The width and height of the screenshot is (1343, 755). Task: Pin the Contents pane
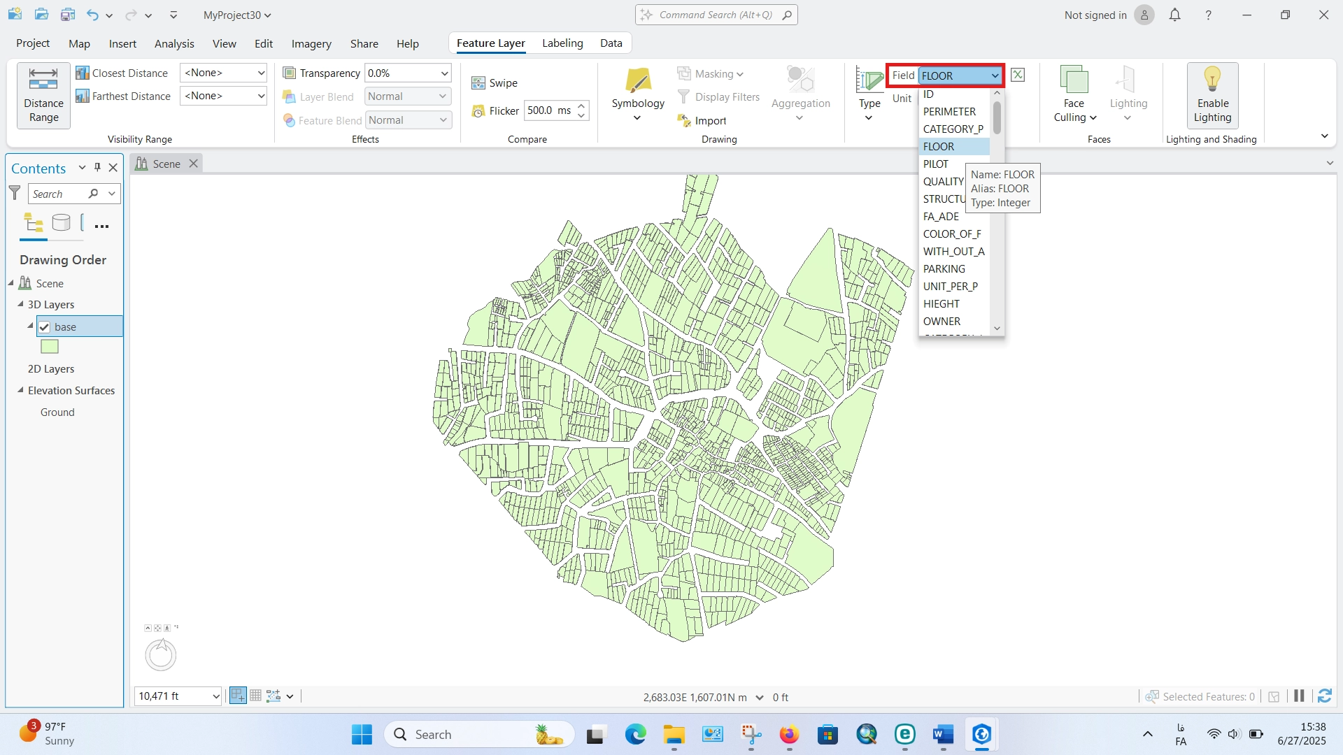pyautogui.click(x=97, y=168)
